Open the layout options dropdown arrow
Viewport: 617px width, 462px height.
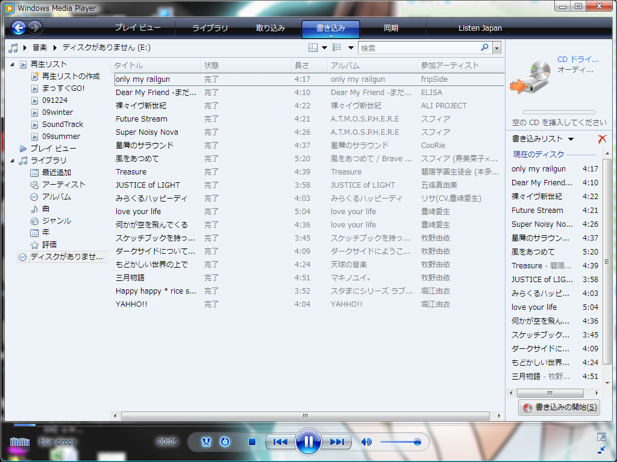[324, 48]
